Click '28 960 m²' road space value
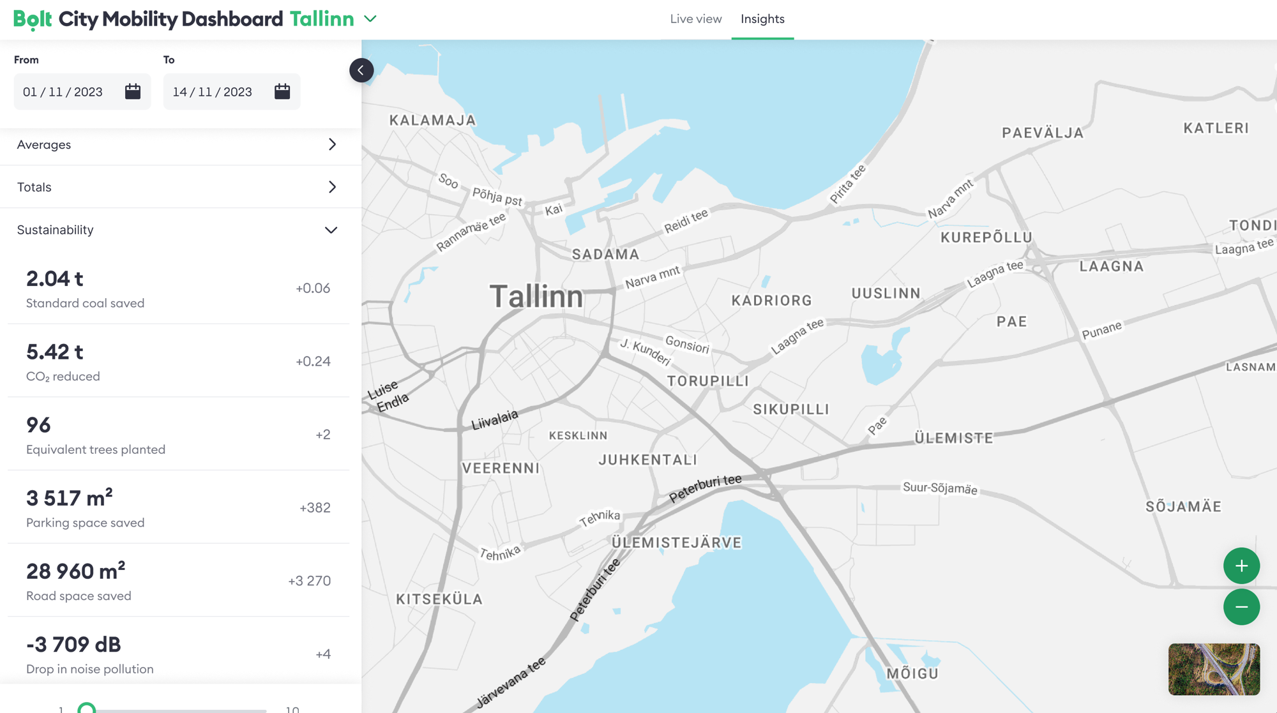 (x=76, y=571)
